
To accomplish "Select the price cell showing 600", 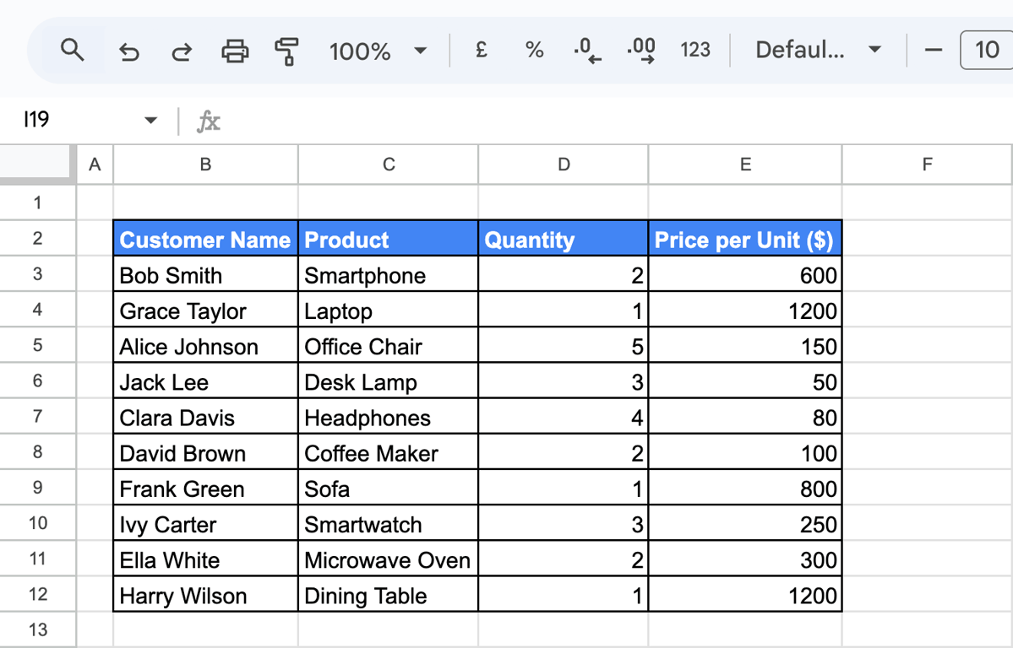I will coord(745,274).
